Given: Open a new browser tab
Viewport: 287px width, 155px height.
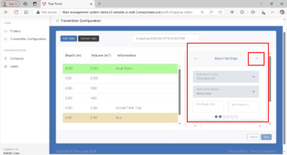Looking at the screenshot, I should (99, 4).
